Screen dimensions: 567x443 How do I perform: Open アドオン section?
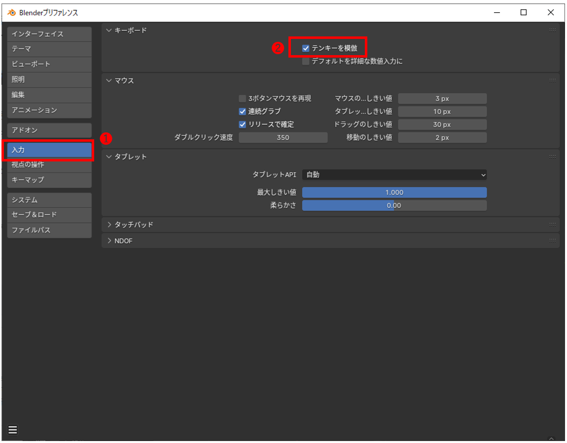pyautogui.click(x=49, y=130)
